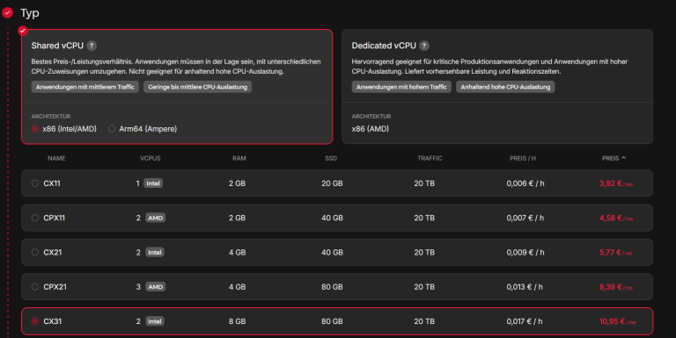
Task: Click the Anhaltend hohe CPU-Auslastung tag
Action: (505, 87)
